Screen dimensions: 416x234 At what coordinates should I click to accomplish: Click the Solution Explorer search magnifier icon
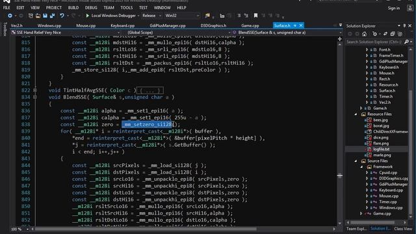click(406, 42)
